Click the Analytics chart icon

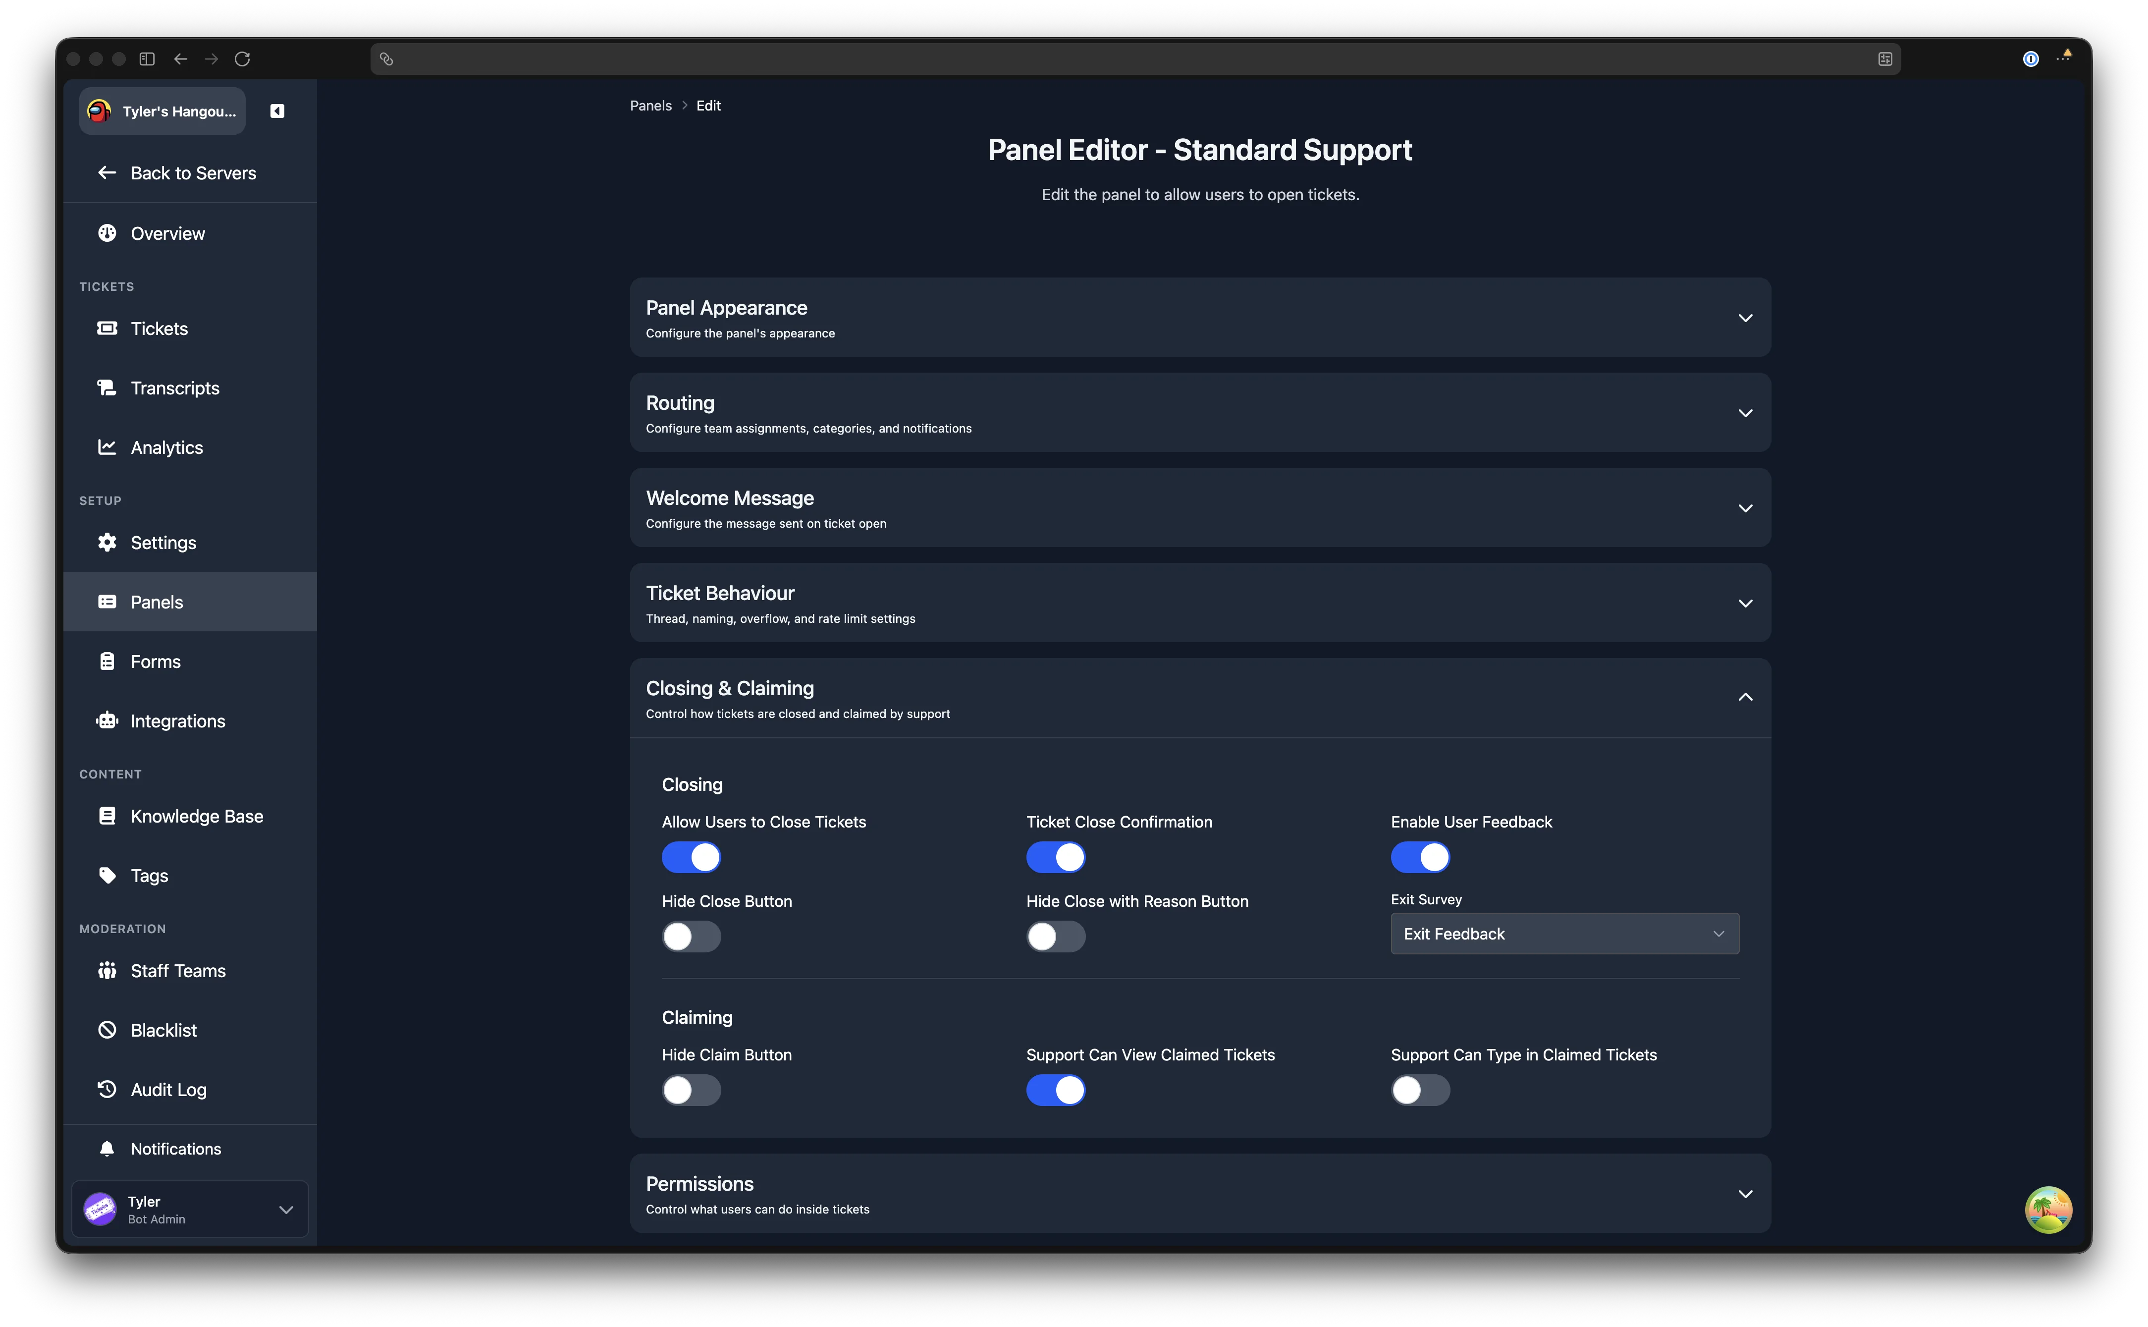click(x=107, y=447)
